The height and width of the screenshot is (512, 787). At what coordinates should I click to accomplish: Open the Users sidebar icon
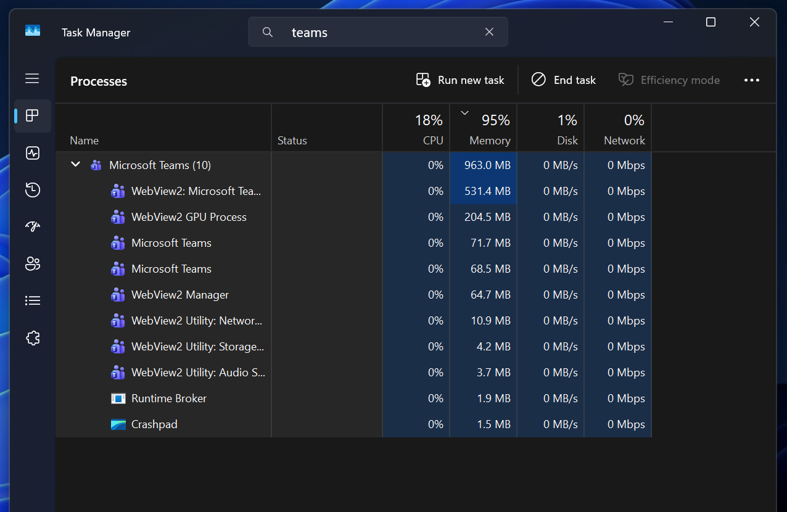point(33,264)
